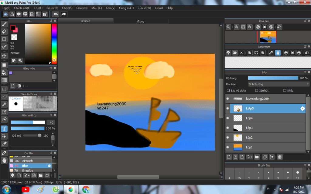Viewport: 311px width, 194px height.
Task: Open the Công cụ(T) menu
Action: [x=126, y=8]
